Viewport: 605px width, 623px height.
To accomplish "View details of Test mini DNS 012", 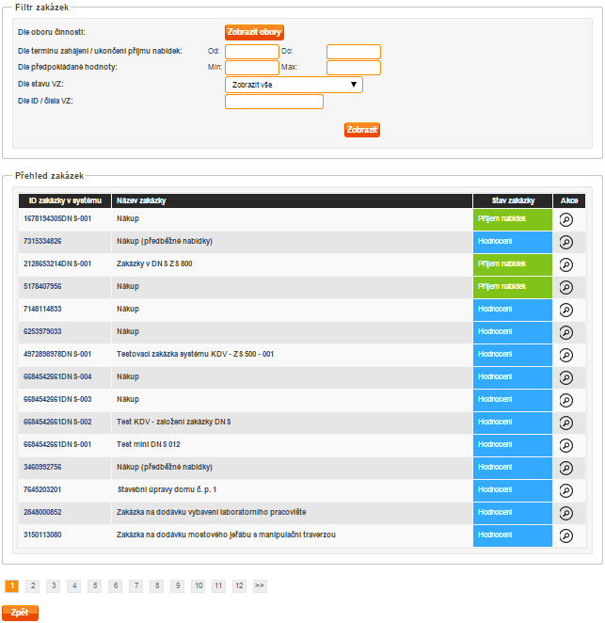I will coord(566,445).
